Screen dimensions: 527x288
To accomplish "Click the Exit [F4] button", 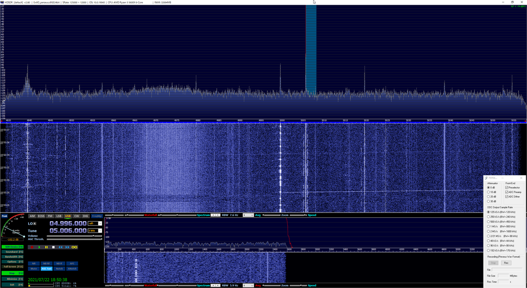I will tap(12, 284).
